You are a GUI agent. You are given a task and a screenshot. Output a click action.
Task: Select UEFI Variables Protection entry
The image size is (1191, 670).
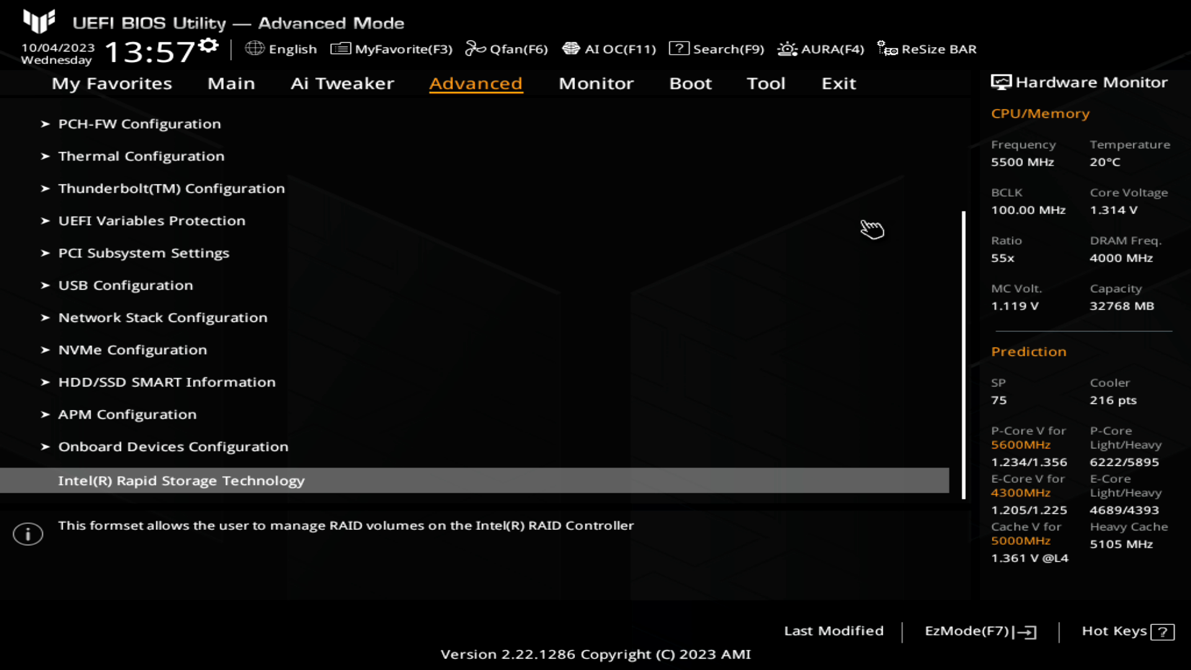click(151, 221)
